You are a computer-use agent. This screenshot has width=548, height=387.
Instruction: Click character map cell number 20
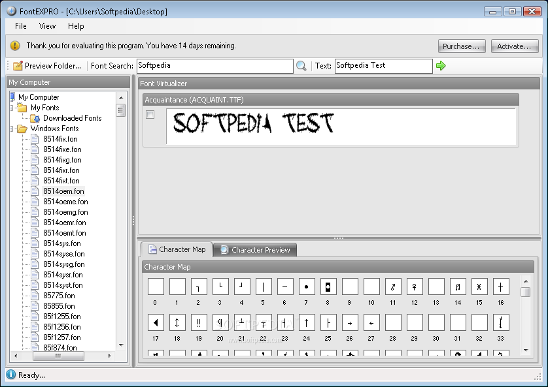tap(220, 322)
